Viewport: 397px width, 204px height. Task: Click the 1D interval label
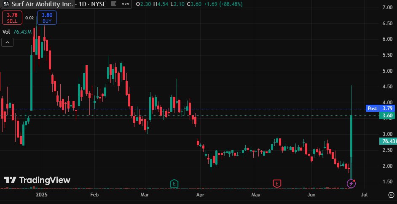83,4
